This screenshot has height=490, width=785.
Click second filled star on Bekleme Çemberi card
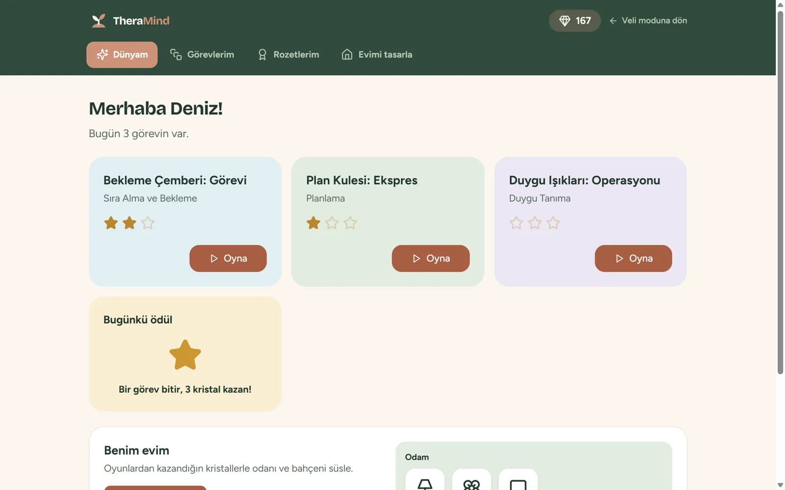click(130, 223)
